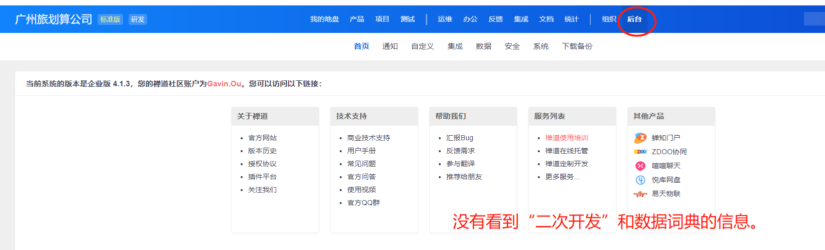Open the 更多服务... link
The image size is (825, 250).
[x=562, y=177]
